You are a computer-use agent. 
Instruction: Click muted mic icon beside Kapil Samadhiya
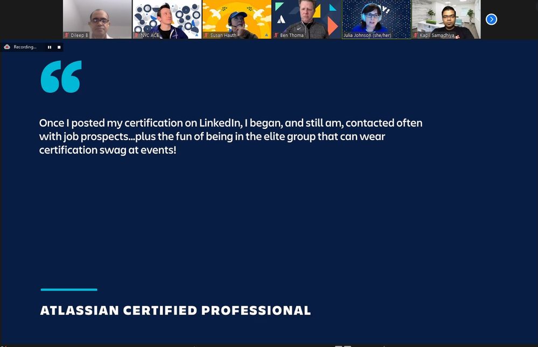(416, 35)
